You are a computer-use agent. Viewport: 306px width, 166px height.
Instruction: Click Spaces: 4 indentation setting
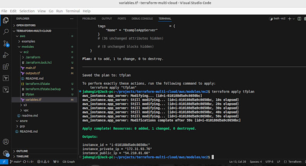(256, 162)
